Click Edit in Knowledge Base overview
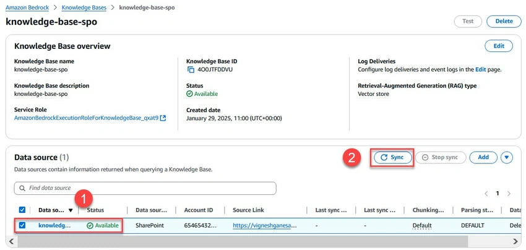Screen dimensions: 526x250 click(x=499, y=46)
